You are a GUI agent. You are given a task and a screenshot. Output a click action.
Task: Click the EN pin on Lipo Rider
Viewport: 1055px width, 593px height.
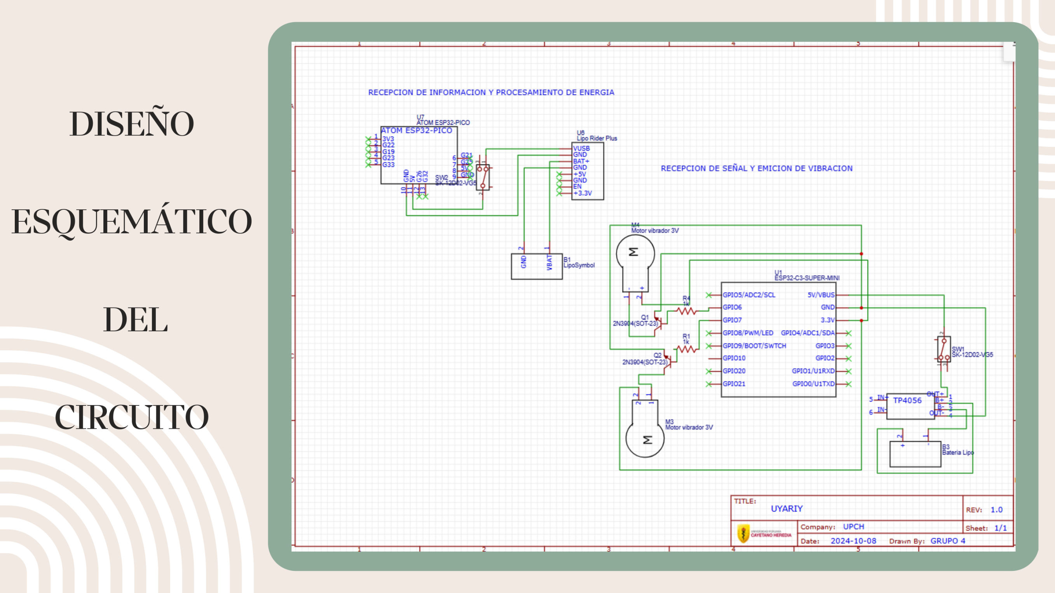click(577, 186)
